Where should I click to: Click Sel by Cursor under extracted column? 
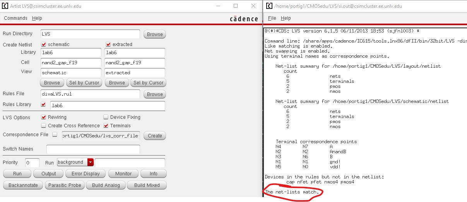click(148, 82)
